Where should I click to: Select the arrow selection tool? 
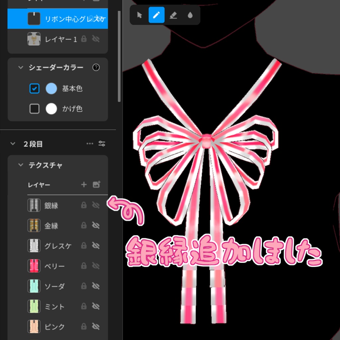(x=140, y=15)
